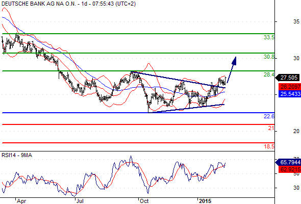Select the red 18.5 support level label
This screenshot has width=301, height=204.
[x=269, y=146]
